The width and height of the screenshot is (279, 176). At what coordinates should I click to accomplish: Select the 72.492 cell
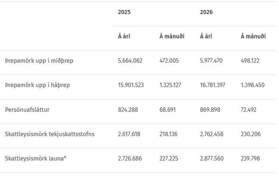pos(249,110)
